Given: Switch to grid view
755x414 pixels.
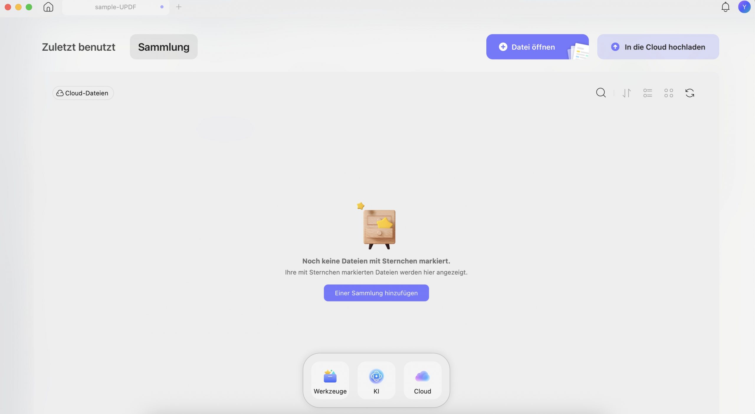Looking at the screenshot, I should pos(669,93).
